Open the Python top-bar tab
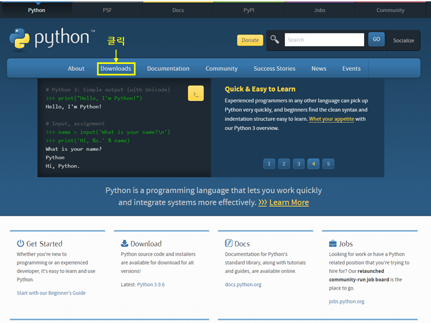The height and width of the screenshot is (323, 431). tap(36, 10)
